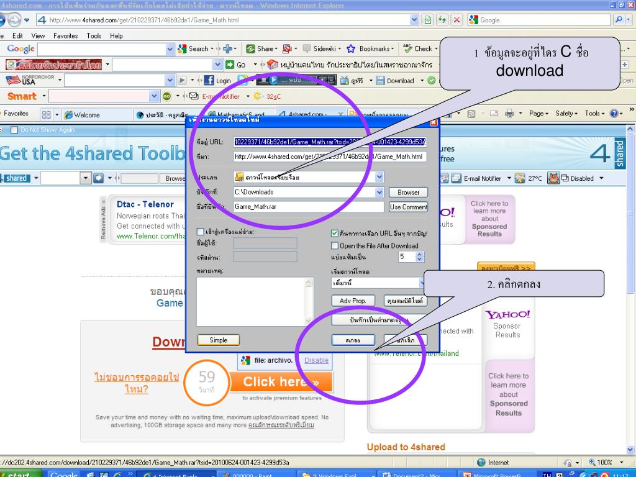Click the green checkmark icon right of Download

coord(432,80)
